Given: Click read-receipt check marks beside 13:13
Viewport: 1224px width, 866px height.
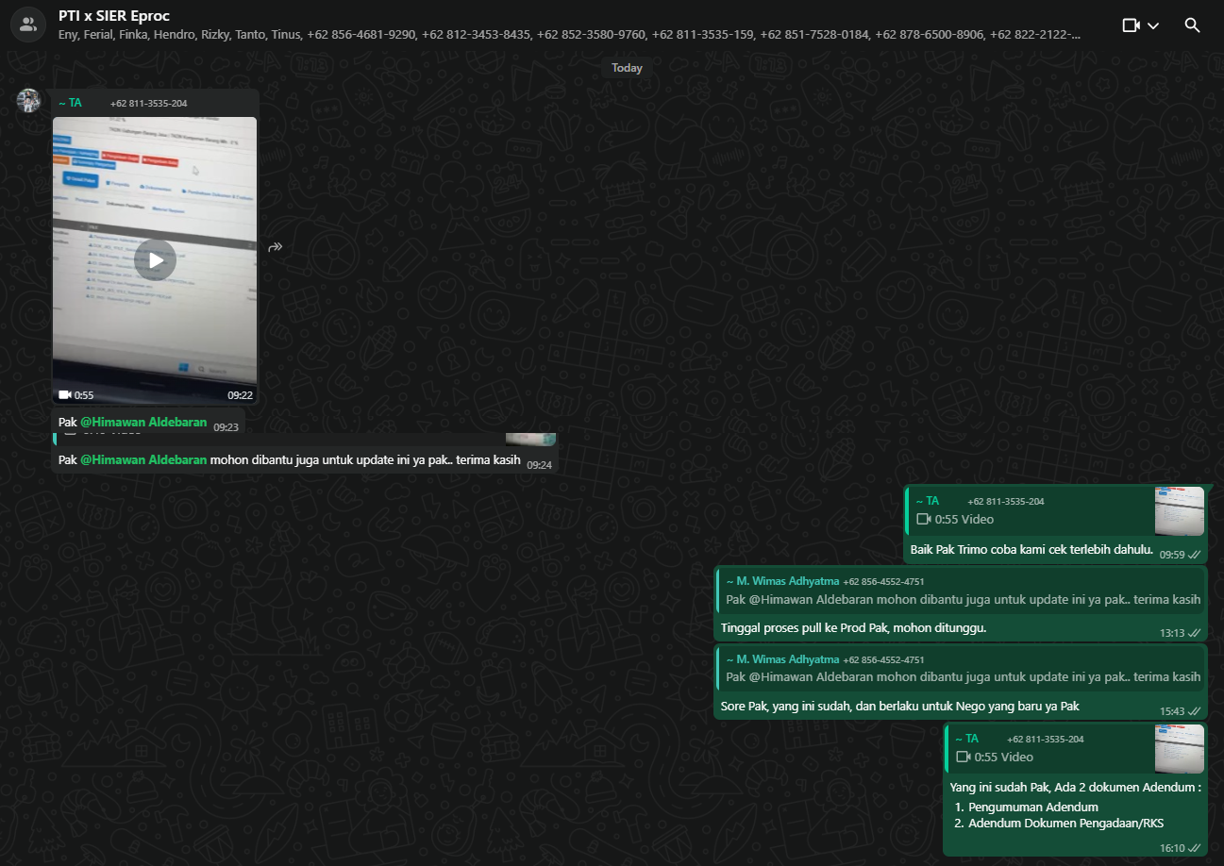Looking at the screenshot, I should [x=1195, y=633].
